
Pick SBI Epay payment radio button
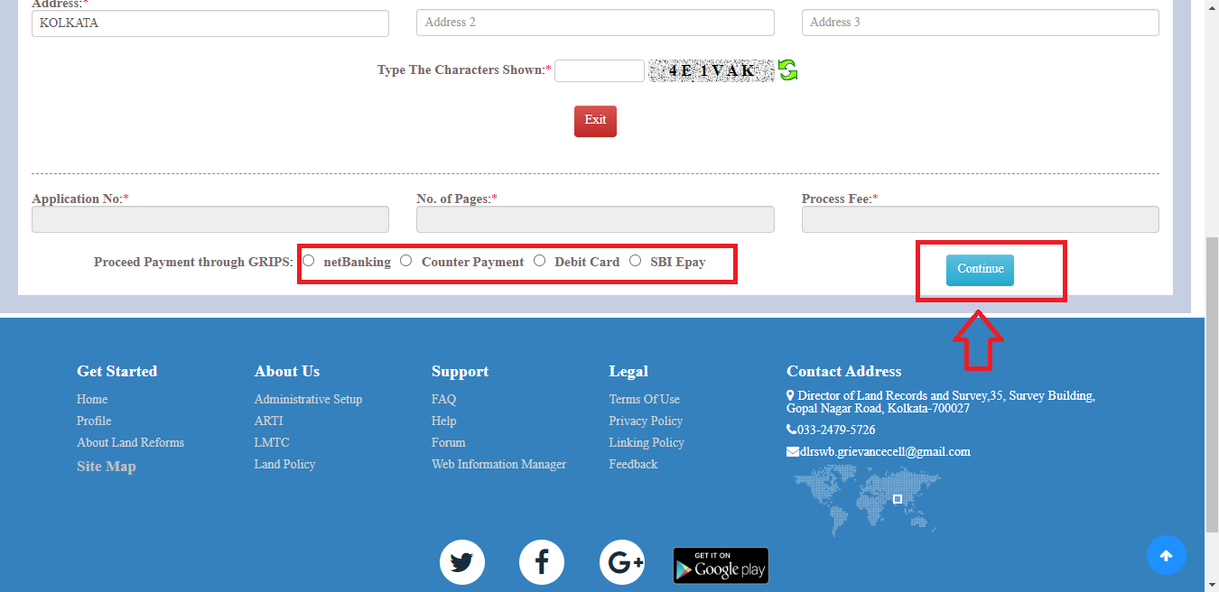point(636,261)
